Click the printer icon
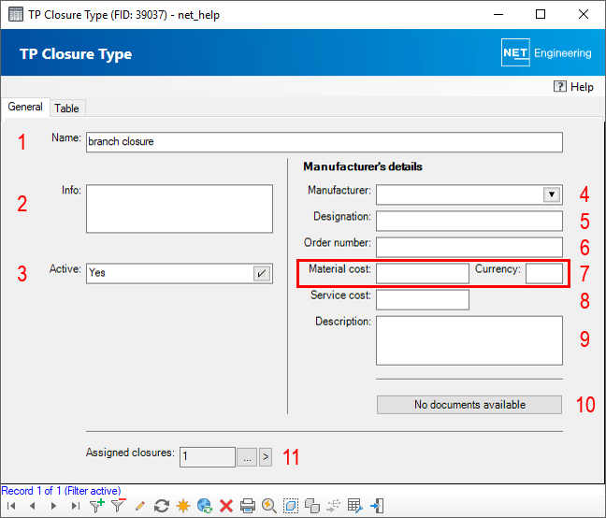 (x=248, y=506)
